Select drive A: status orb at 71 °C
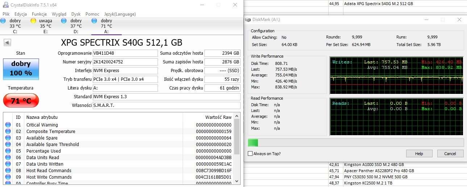The width and height of the screenshot is (467, 187). tap(95, 21)
